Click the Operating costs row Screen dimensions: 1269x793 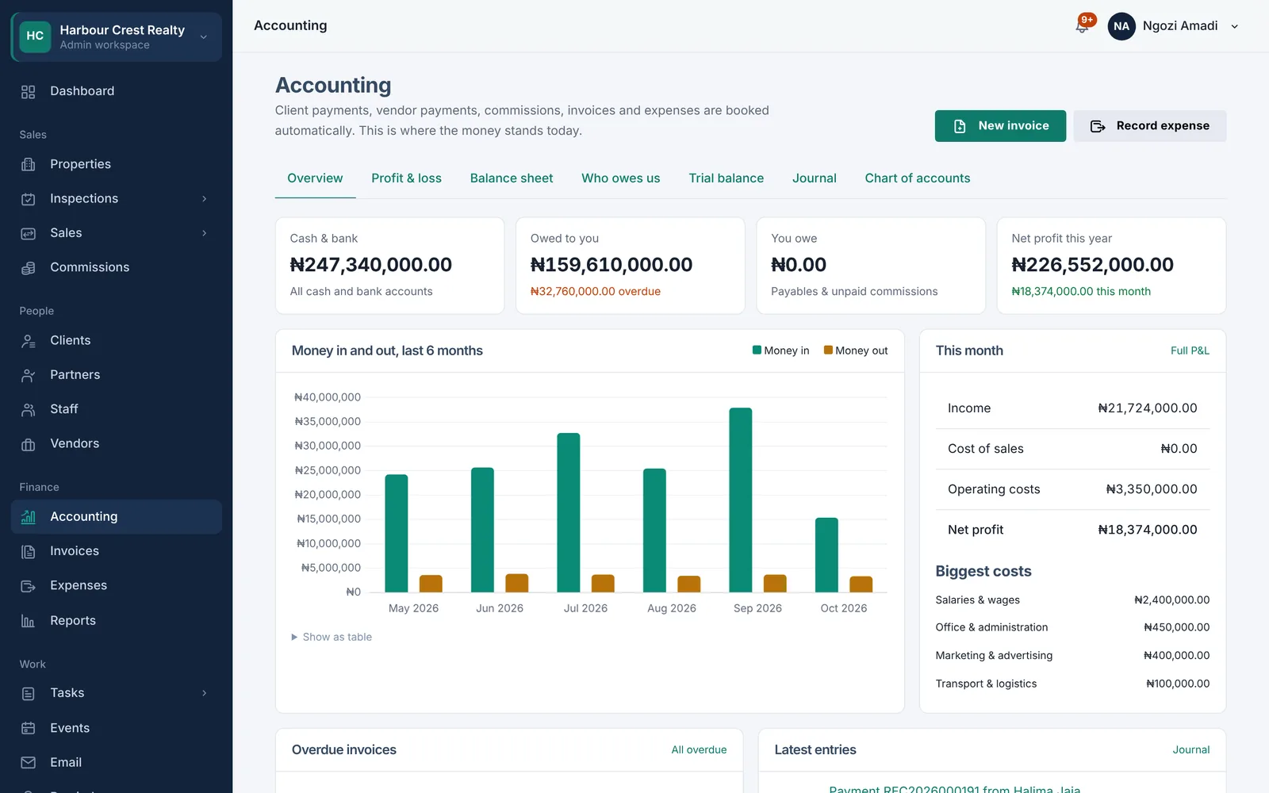[1072, 489]
